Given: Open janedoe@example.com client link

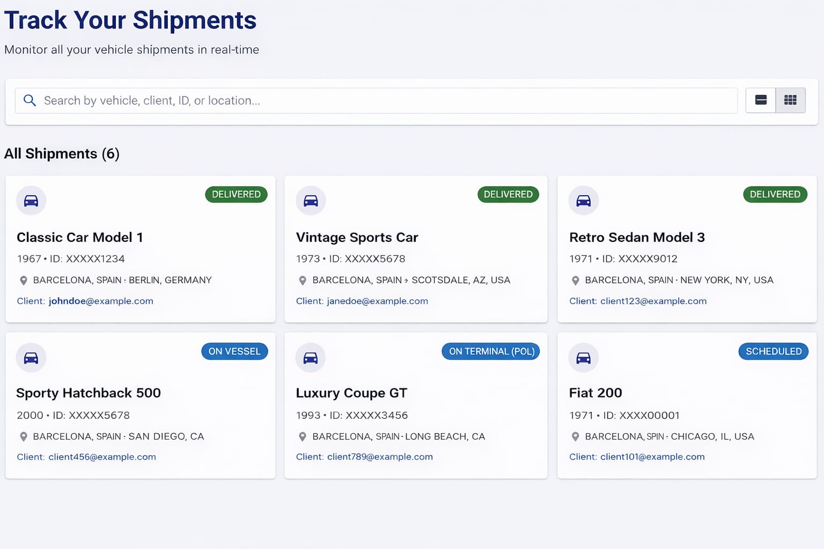Looking at the screenshot, I should pyautogui.click(x=377, y=301).
